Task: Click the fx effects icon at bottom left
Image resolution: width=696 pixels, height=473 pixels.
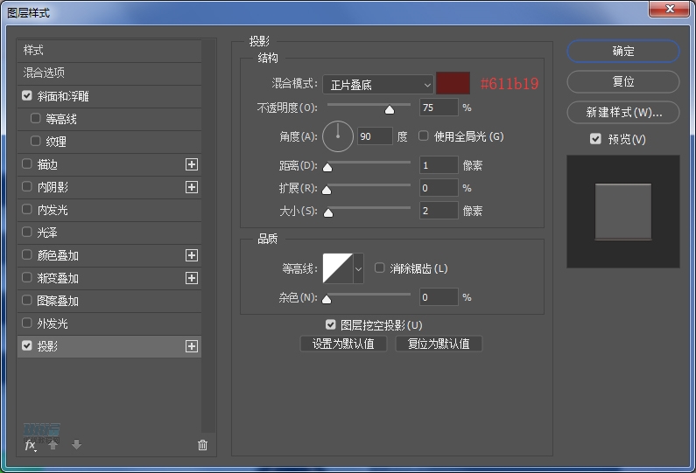Action: [30, 445]
